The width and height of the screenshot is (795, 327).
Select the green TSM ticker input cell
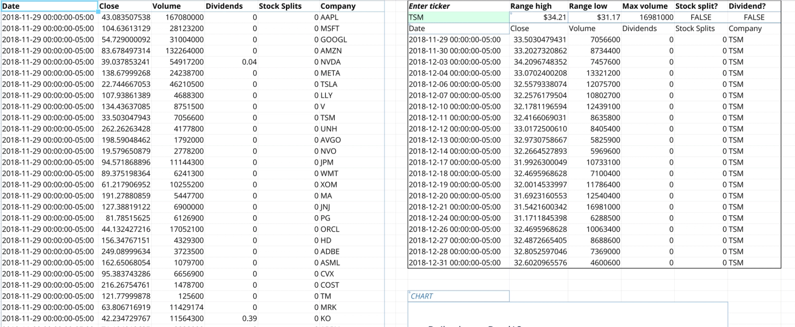(459, 17)
